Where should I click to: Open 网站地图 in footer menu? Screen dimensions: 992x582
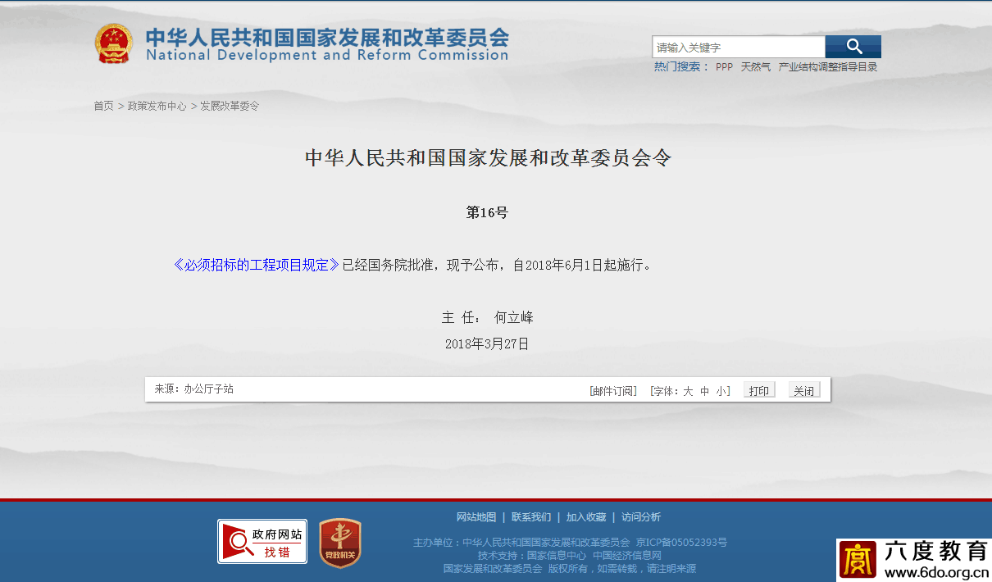(476, 517)
